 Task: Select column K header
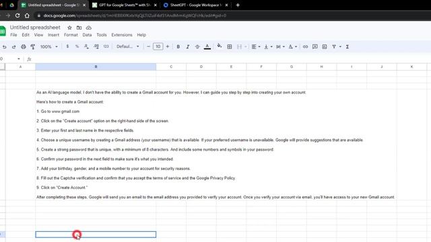tap(411, 67)
